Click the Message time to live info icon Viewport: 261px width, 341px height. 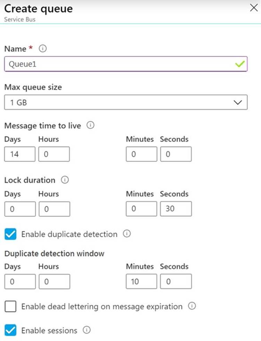coord(90,126)
